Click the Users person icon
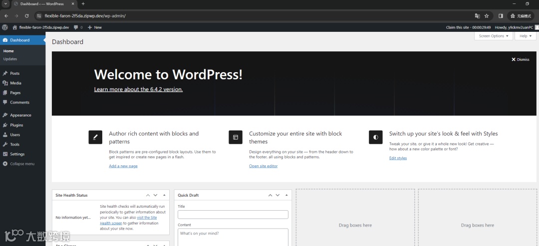The width and height of the screenshot is (539, 246). (x=5, y=135)
